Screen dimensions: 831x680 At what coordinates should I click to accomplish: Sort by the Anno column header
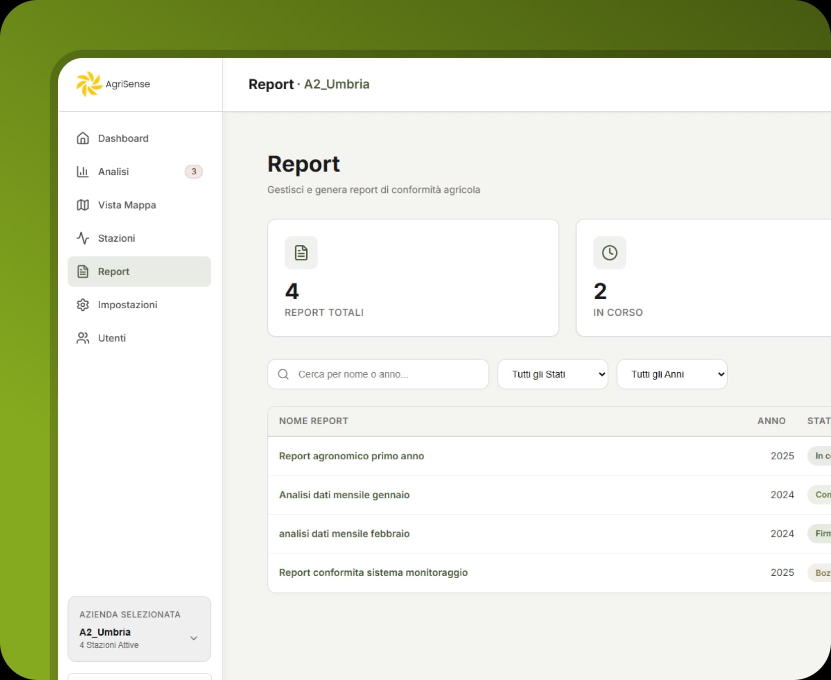(771, 421)
